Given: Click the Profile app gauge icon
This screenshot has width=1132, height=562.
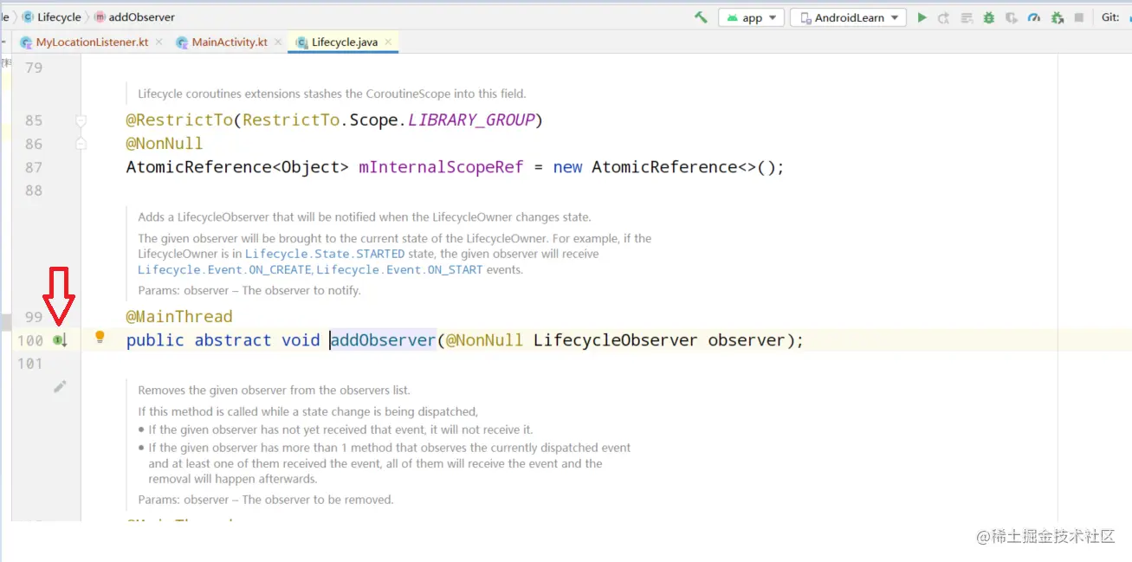Looking at the screenshot, I should click(1034, 17).
